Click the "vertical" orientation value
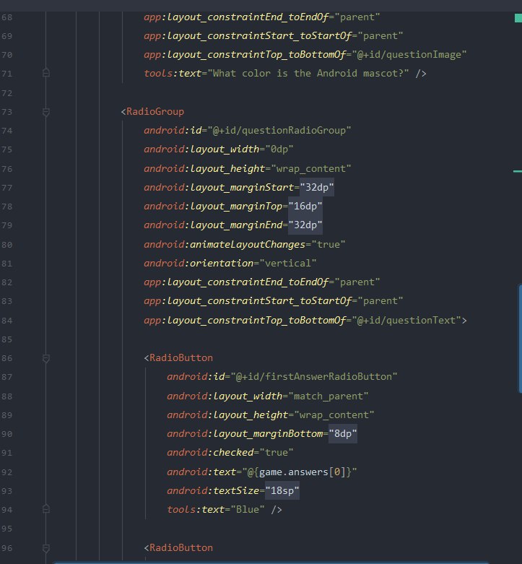The height and width of the screenshot is (564, 522). [x=287, y=263]
